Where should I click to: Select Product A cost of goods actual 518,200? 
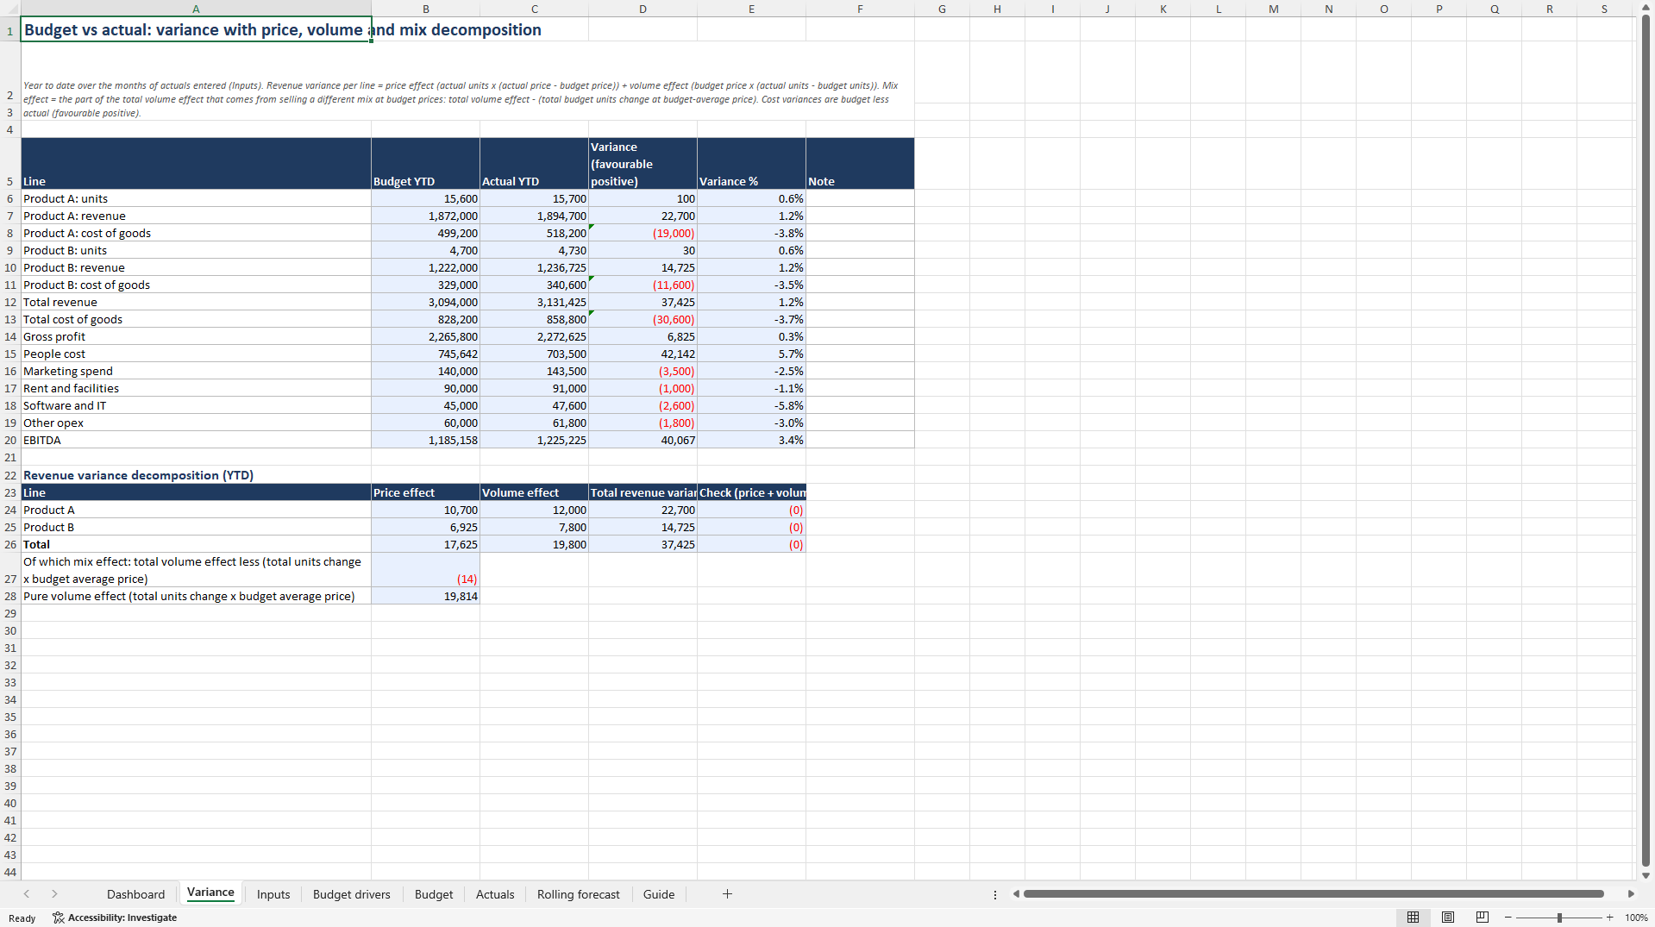(x=534, y=233)
